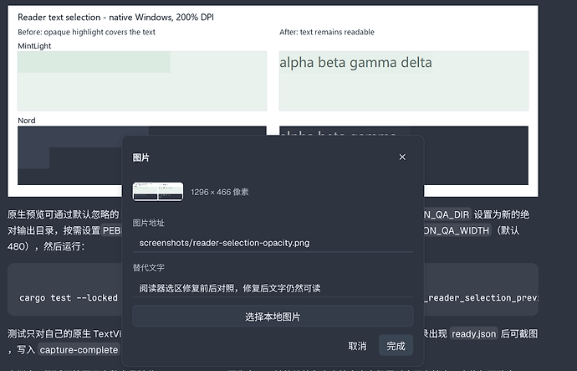
Task: Click the 'cargo test --locked' code text
Action: click(69, 297)
